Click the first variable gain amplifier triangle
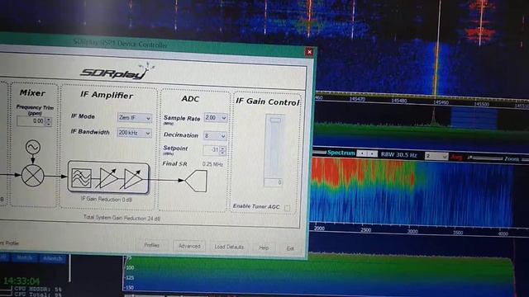The height and width of the screenshot is (297, 529). click(x=107, y=178)
